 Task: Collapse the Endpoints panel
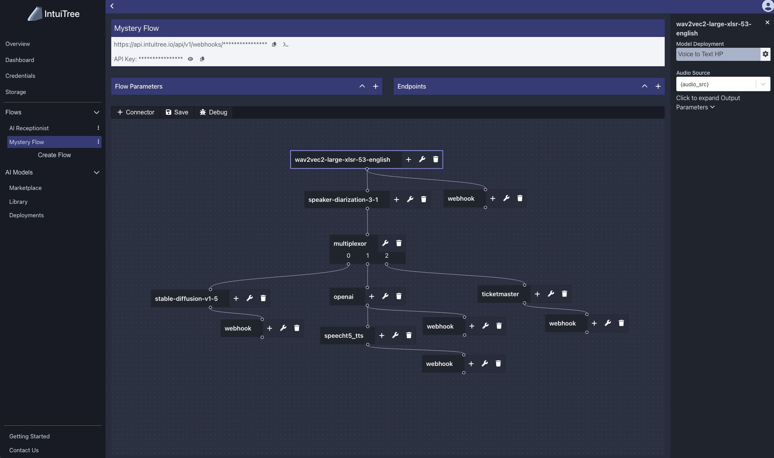click(x=644, y=86)
